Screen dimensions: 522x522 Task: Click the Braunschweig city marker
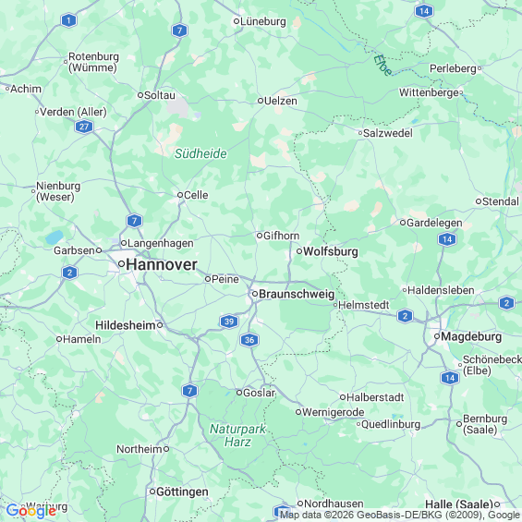point(255,294)
